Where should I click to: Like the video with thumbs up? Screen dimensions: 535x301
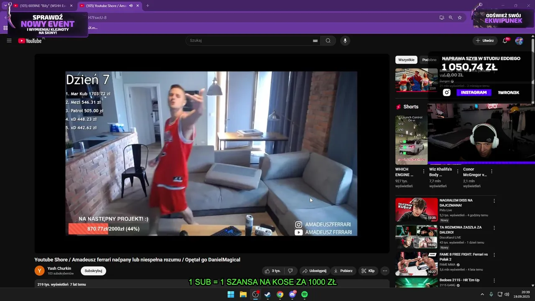point(273,271)
